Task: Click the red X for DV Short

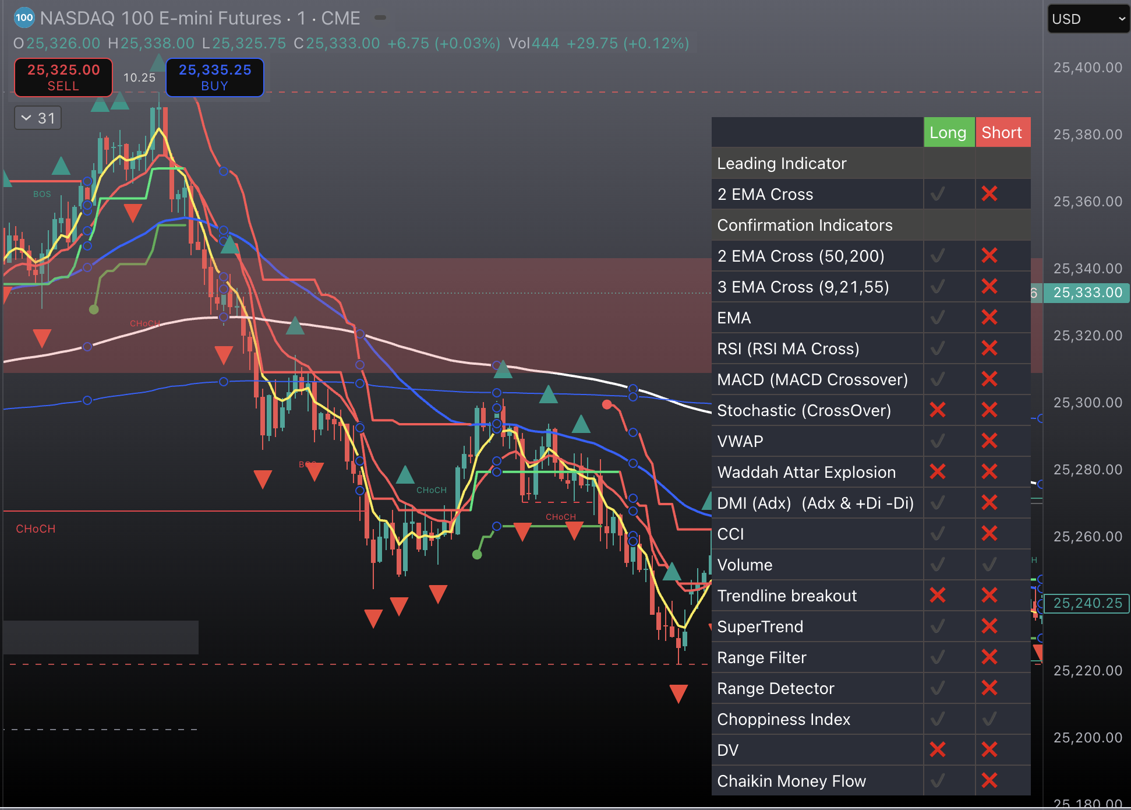Action: click(x=989, y=750)
